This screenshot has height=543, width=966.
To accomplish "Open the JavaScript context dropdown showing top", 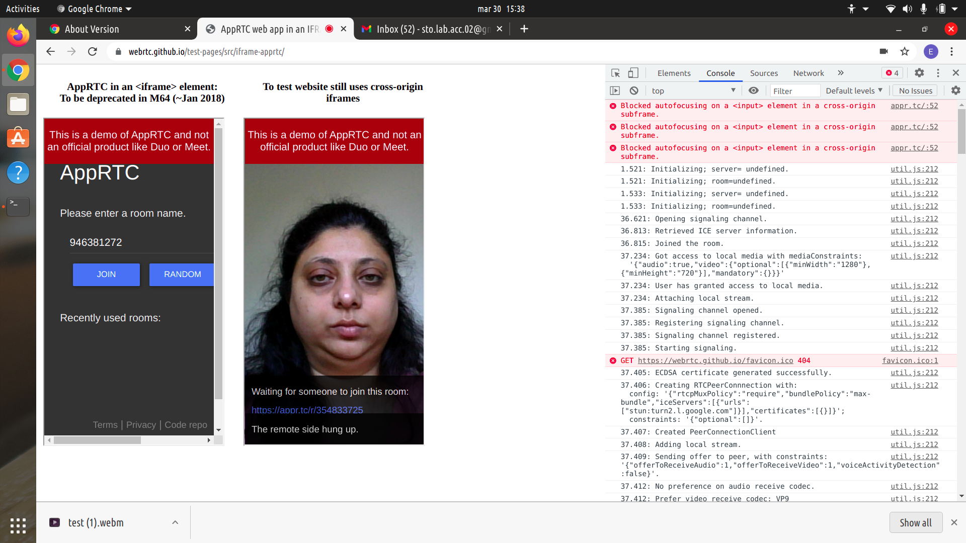I will coord(693,90).
